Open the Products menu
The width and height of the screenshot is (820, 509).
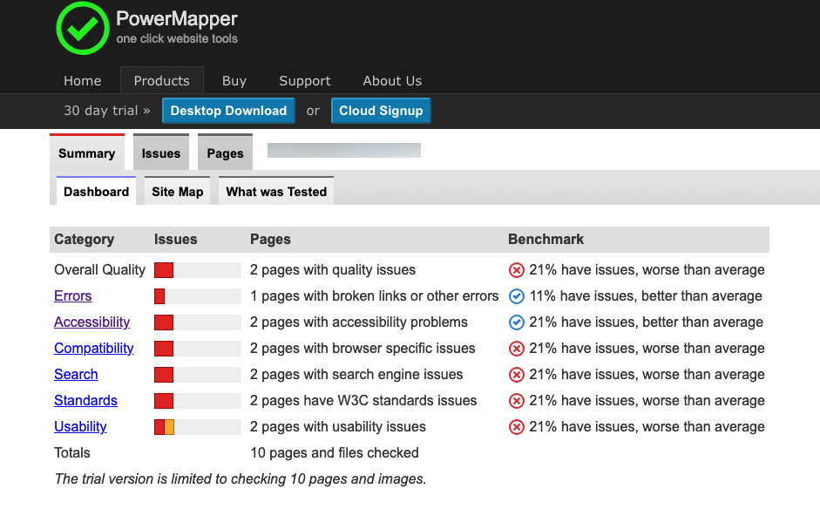pyautogui.click(x=161, y=80)
